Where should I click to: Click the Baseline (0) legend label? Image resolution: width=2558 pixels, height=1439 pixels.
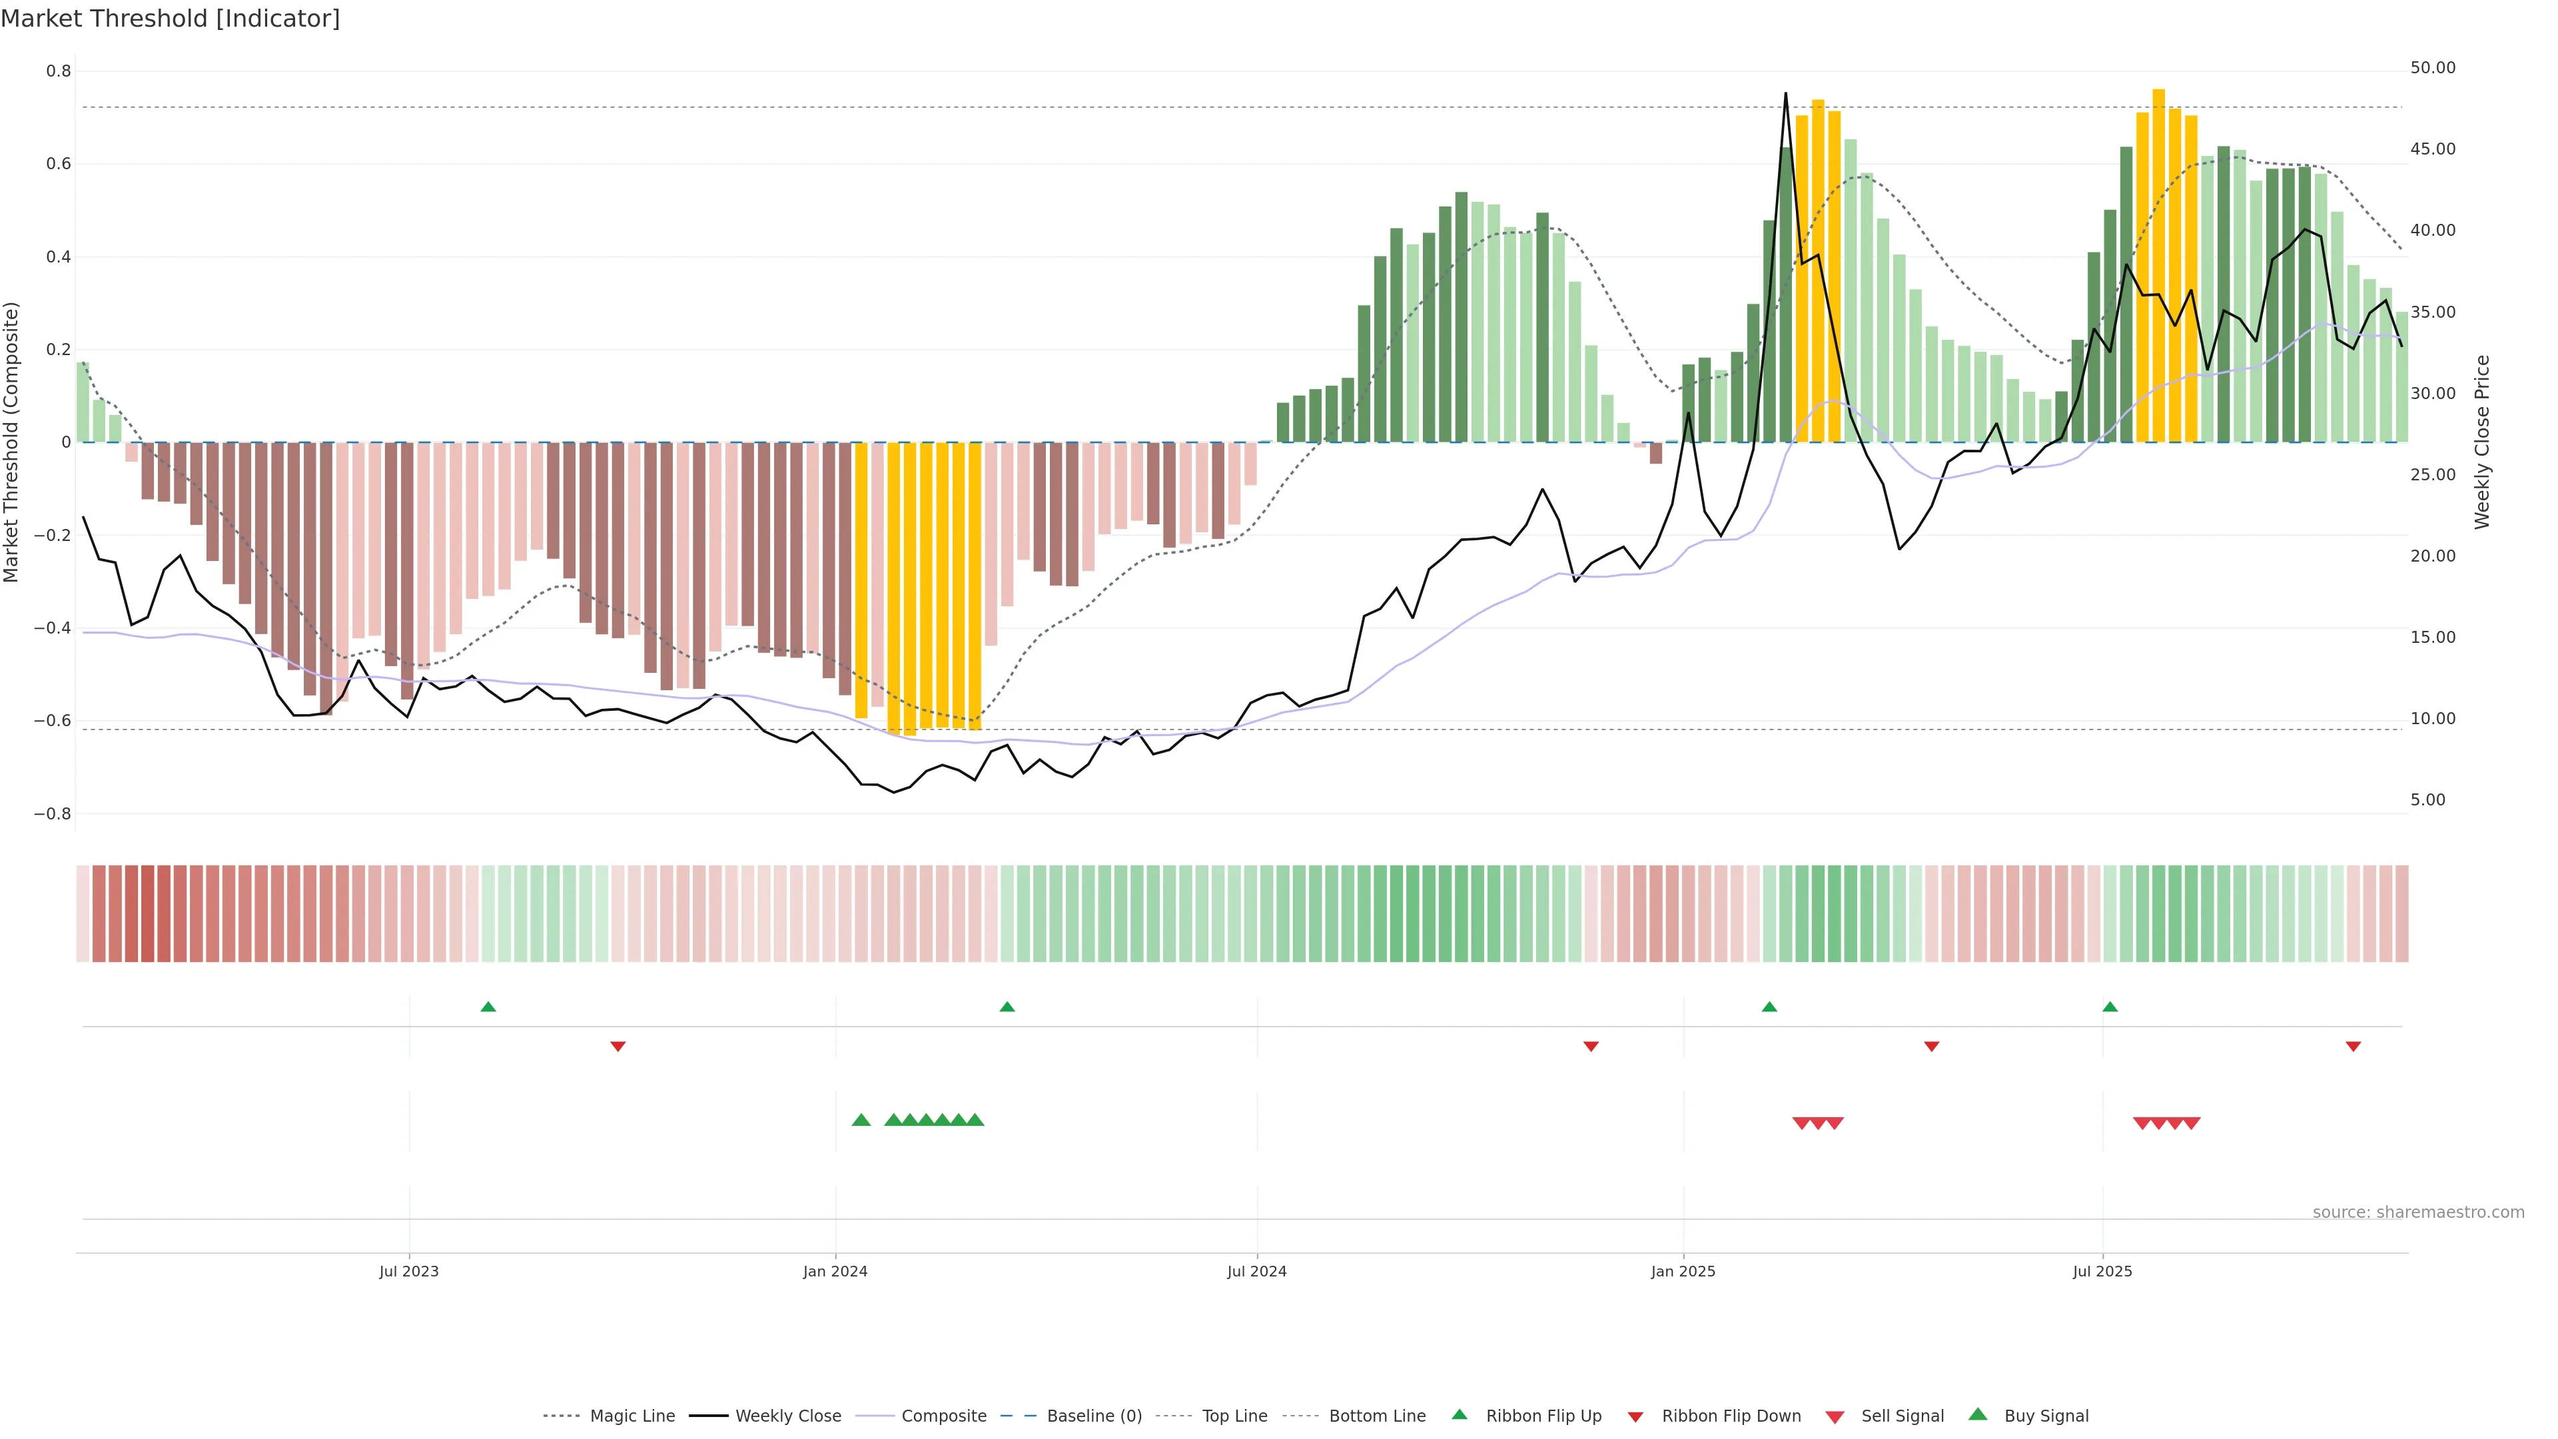tap(1094, 1416)
